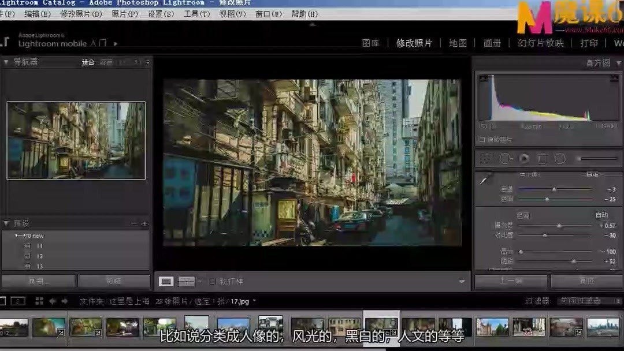Collapse the 预设 panel
The image size is (624, 351).
pos(6,222)
